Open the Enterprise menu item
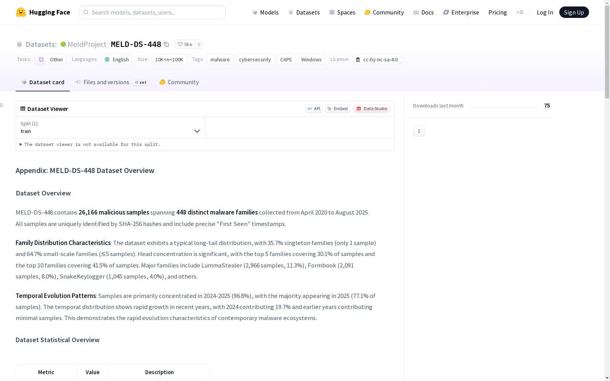This screenshot has height=381, width=610. click(x=461, y=12)
